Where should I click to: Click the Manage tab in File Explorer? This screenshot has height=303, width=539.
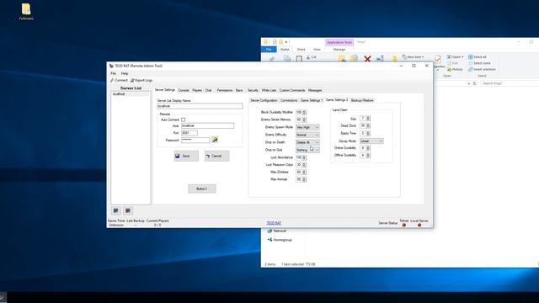tap(339, 50)
